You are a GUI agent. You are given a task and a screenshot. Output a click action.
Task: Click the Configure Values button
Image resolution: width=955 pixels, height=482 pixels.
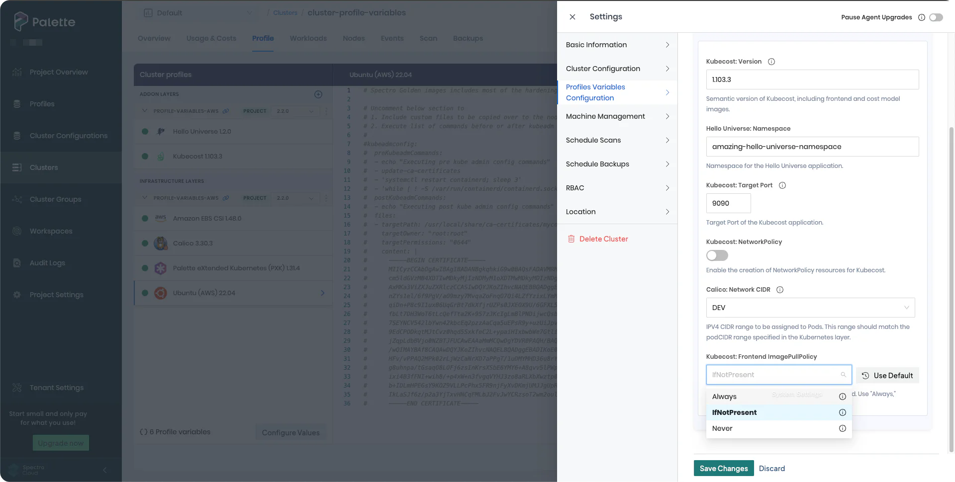[x=290, y=432]
